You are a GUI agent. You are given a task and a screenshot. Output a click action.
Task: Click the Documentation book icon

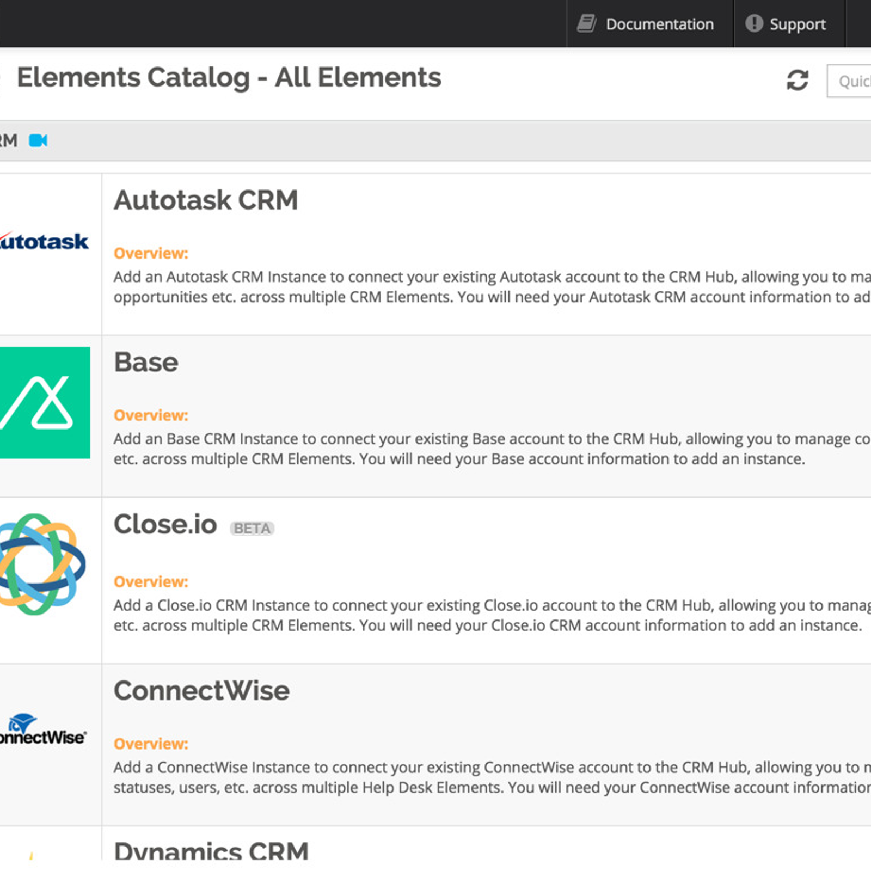coord(586,24)
